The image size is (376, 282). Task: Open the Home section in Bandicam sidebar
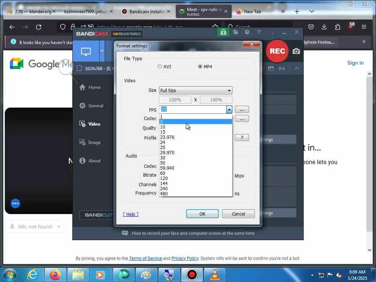coord(90,87)
